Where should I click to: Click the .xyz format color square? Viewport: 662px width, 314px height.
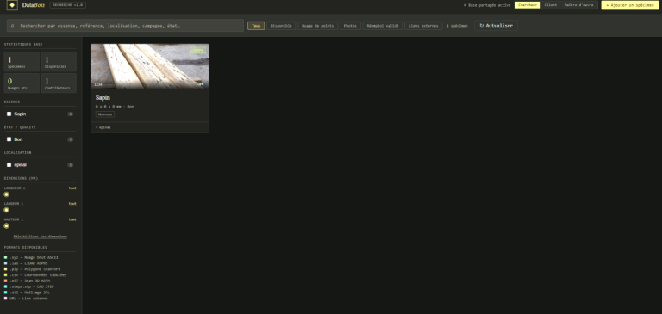[x=6, y=257]
